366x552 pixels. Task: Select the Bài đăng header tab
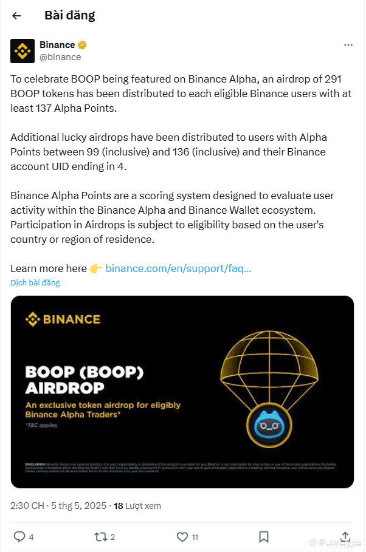[x=69, y=15]
